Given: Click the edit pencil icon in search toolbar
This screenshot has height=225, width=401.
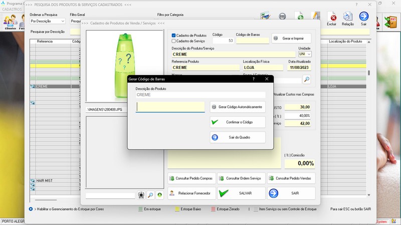Looking at the screenshot, I should coord(316,16).
